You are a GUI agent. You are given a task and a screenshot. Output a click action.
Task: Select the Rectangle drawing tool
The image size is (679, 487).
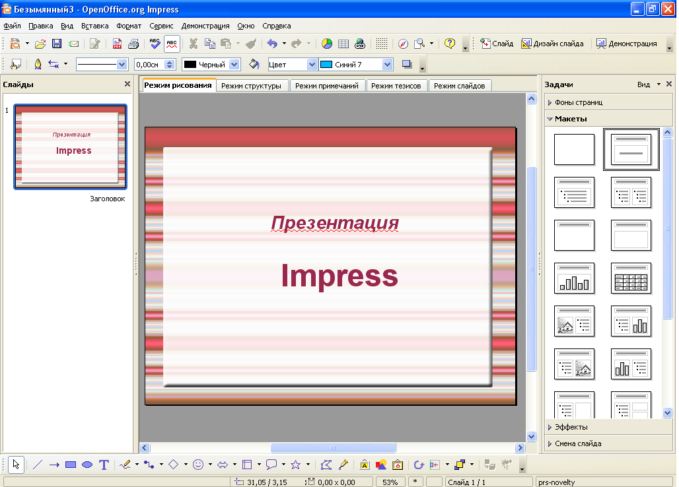[x=71, y=465]
